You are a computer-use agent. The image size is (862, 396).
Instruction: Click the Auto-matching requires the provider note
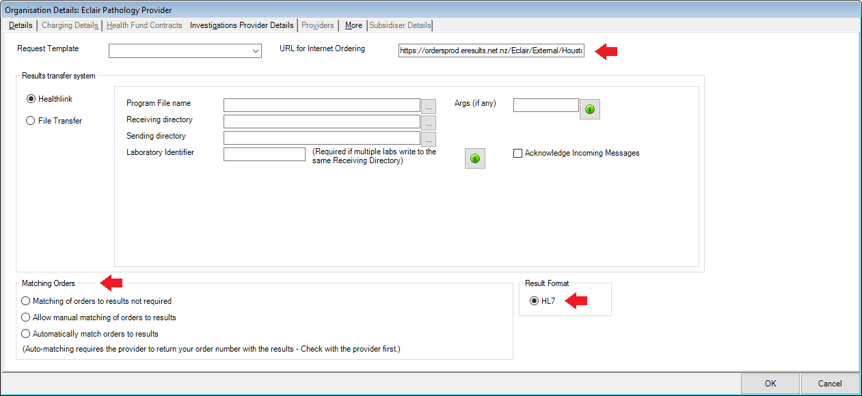click(x=211, y=350)
